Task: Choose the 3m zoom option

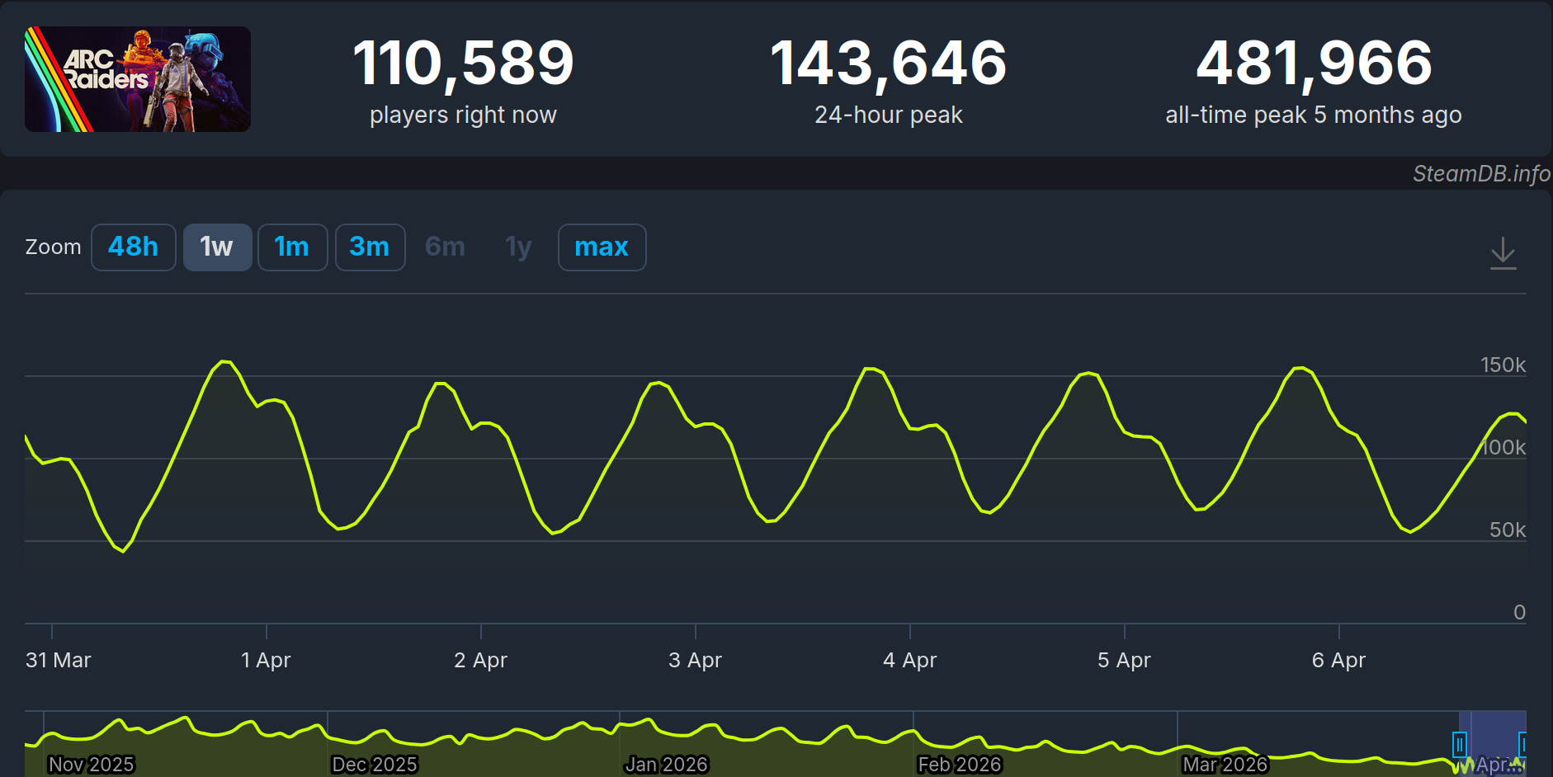Action: click(370, 247)
